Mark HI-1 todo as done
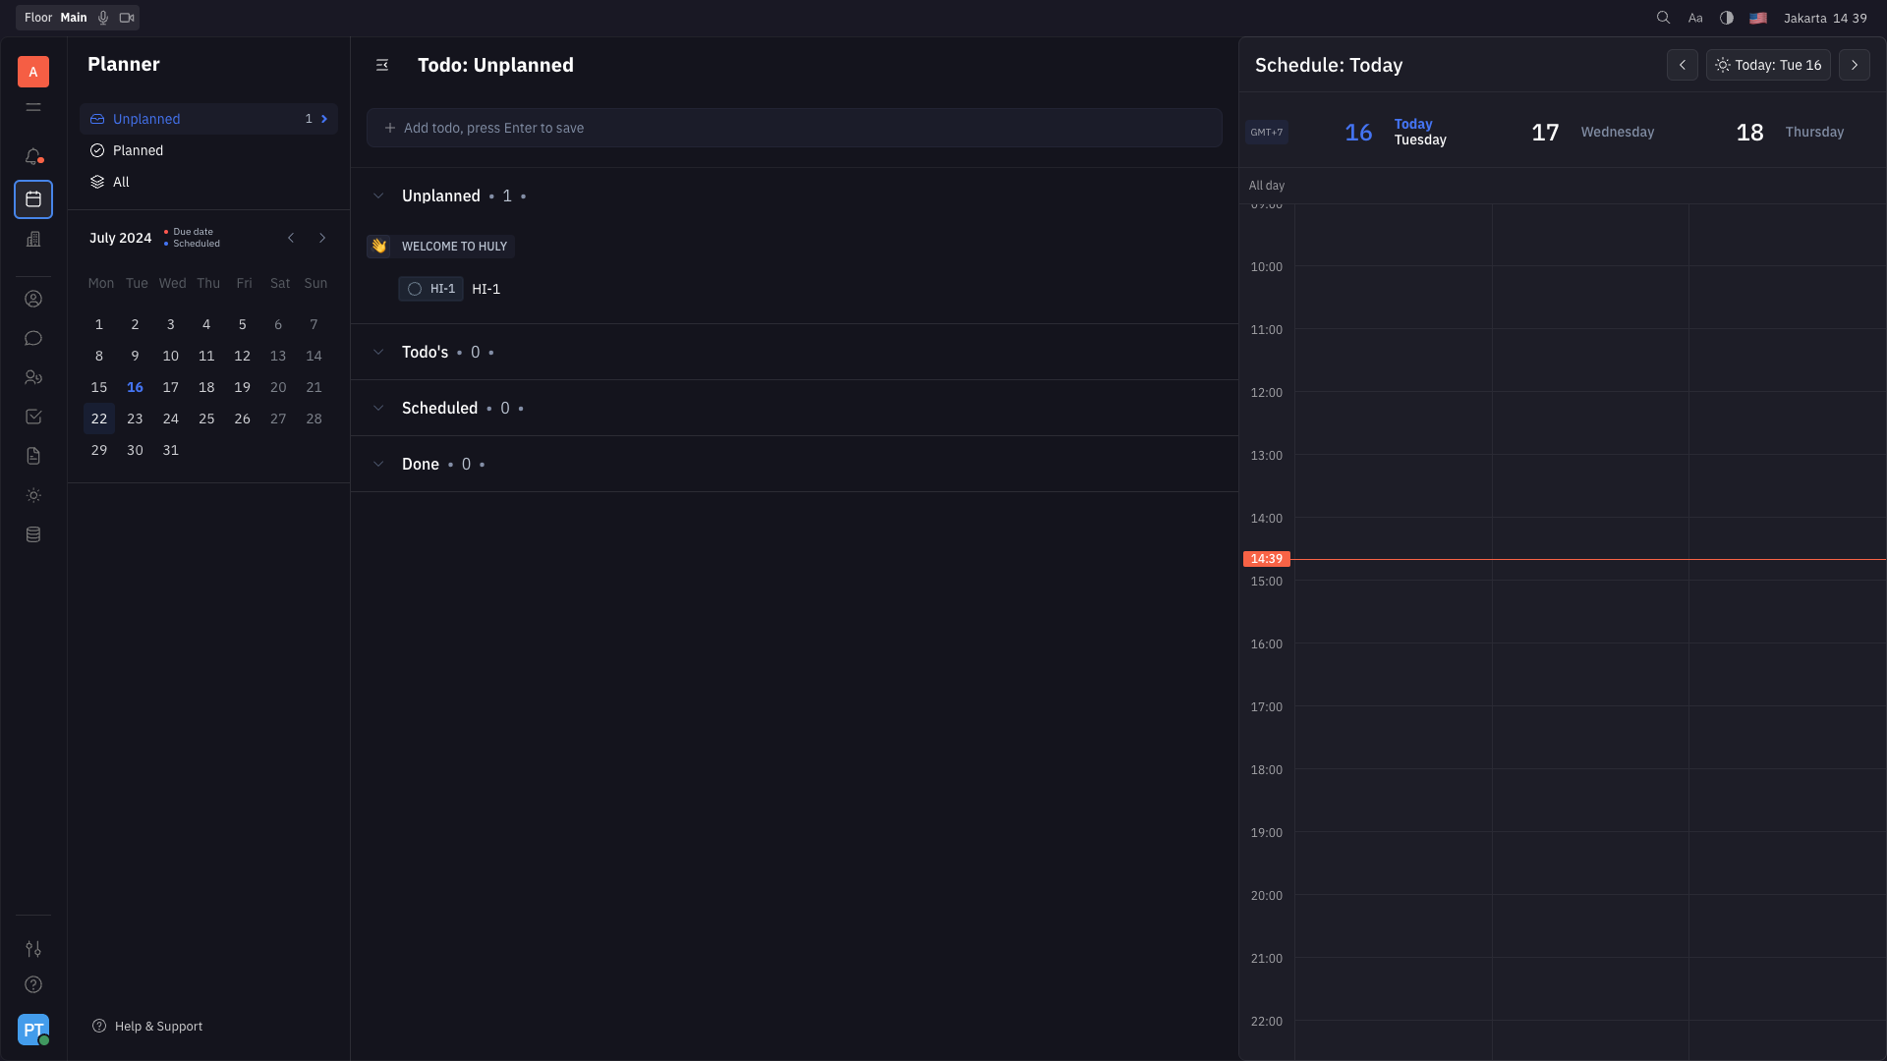 click(x=415, y=289)
